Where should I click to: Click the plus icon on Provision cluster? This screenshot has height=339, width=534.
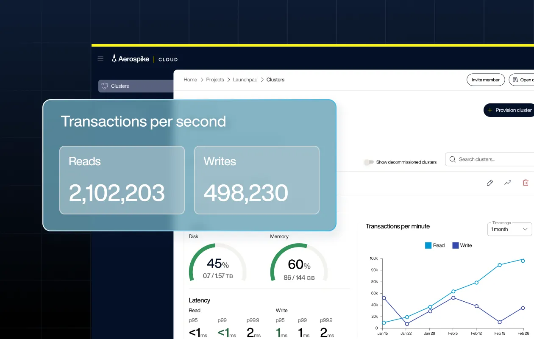point(490,110)
